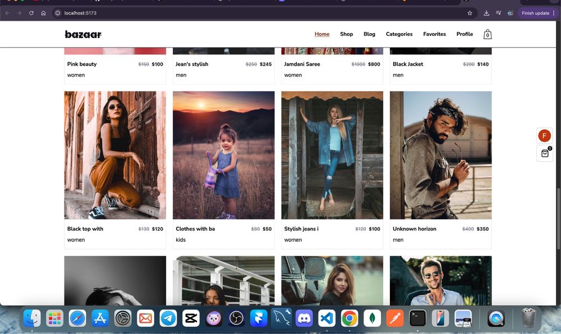Screen dimensions: 561x334
Task: Open the Jean's stylish product title
Action: [x=192, y=64]
